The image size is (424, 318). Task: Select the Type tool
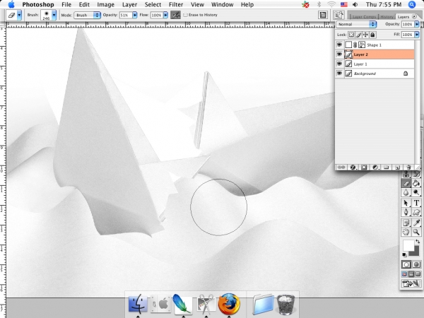[x=416, y=203]
